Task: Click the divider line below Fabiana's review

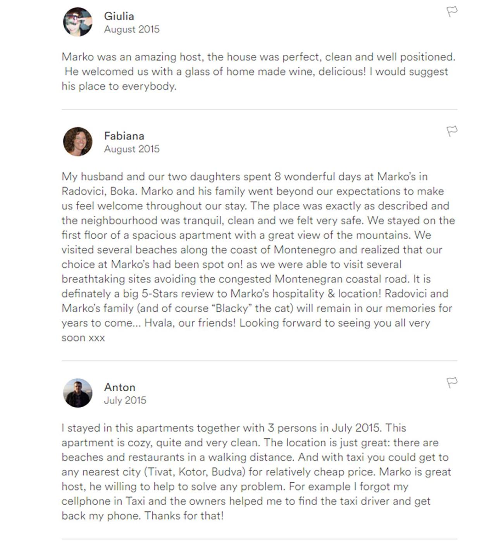Action: [x=259, y=361]
